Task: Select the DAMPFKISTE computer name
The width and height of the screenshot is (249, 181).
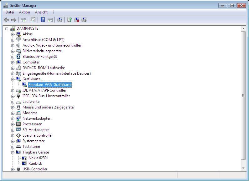Action: point(28,28)
